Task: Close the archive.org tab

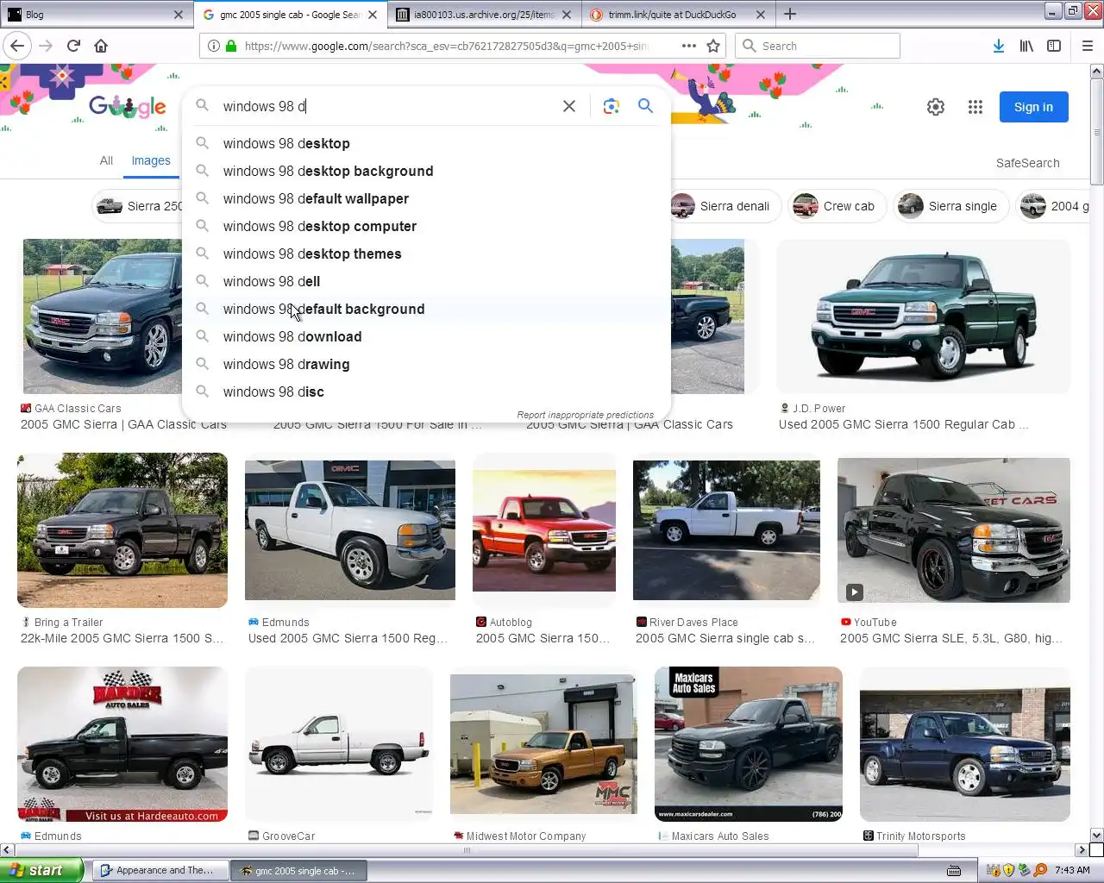Action: (567, 15)
